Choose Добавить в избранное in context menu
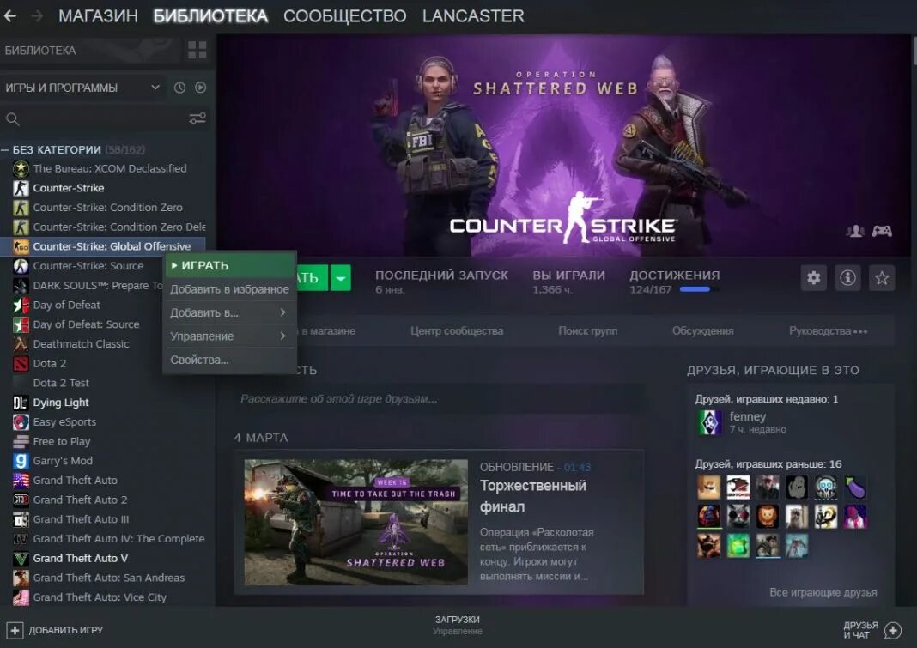 coord(229,289)
